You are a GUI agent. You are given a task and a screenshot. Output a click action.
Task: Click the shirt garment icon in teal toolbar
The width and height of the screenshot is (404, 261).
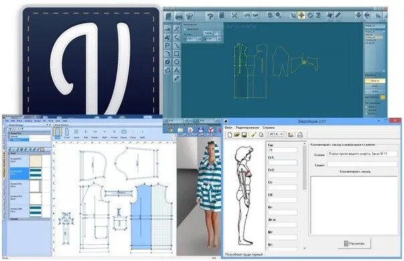pos(189,17)
